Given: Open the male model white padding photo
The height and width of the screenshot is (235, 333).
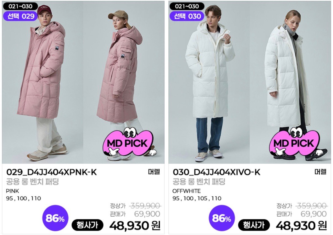Looking at the screenshot, I should (209, 82).
